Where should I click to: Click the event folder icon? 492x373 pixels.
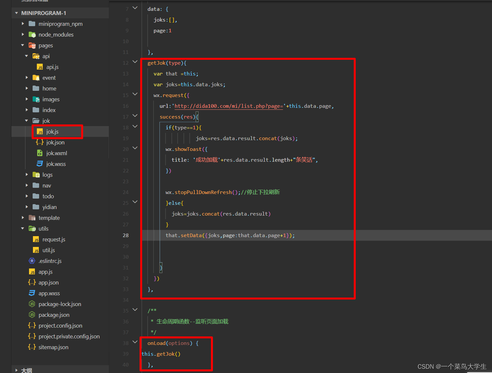point(36,78)
